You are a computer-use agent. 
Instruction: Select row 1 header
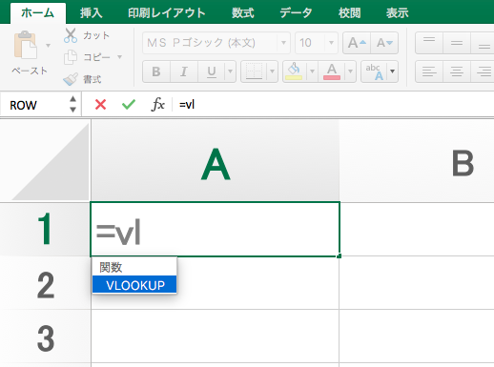(45, 229)
